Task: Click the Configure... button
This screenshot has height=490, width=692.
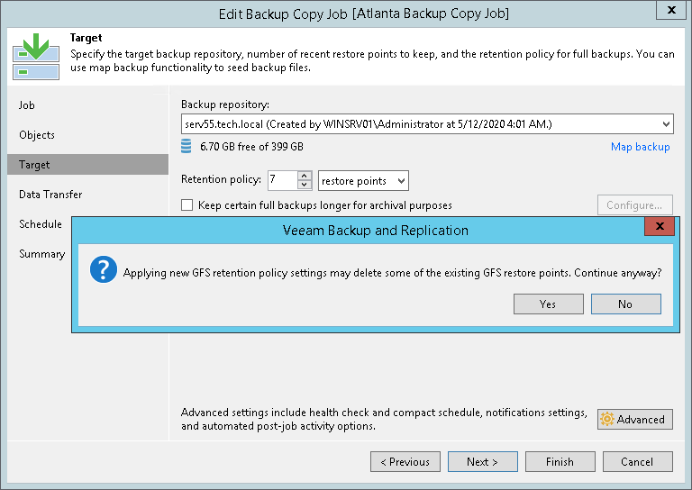Action: point(634,205)
